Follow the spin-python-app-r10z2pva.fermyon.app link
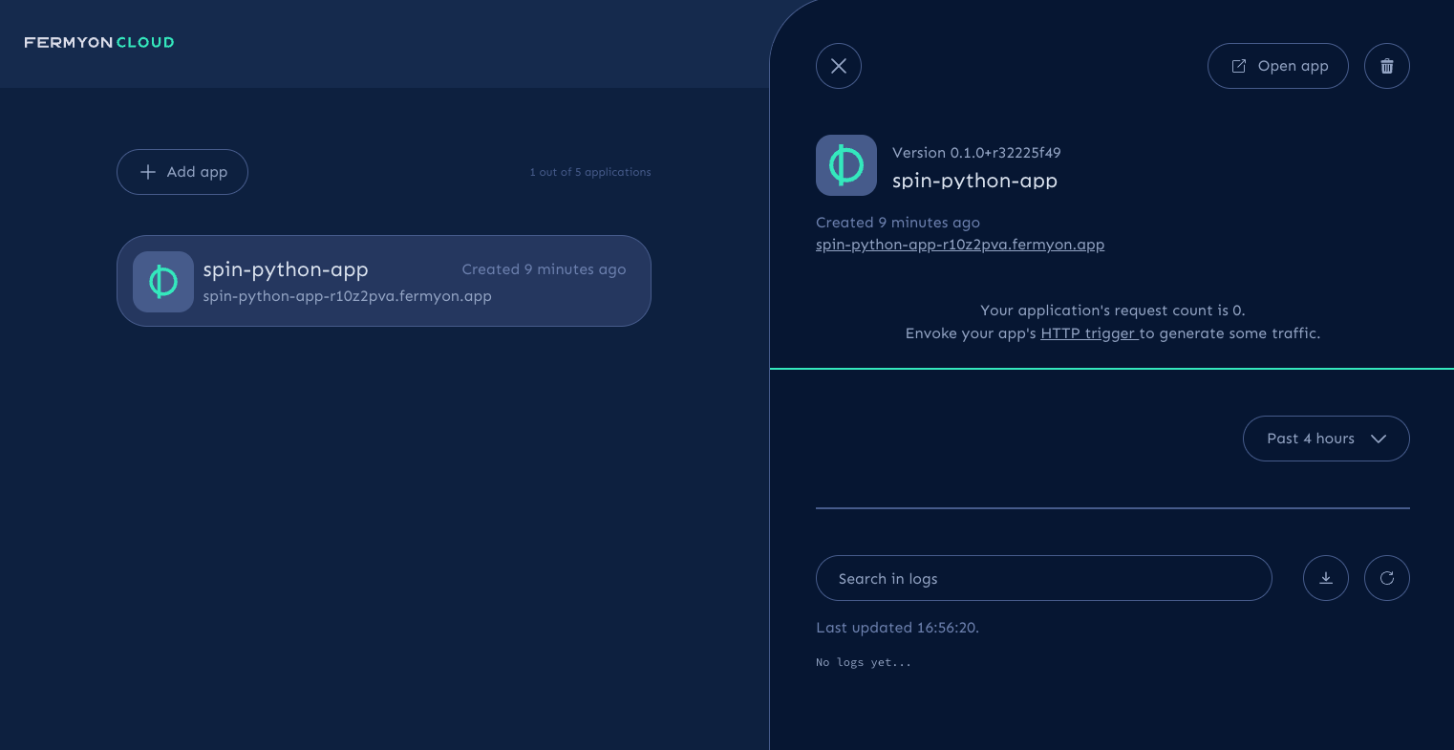 (x=959, y=245)
